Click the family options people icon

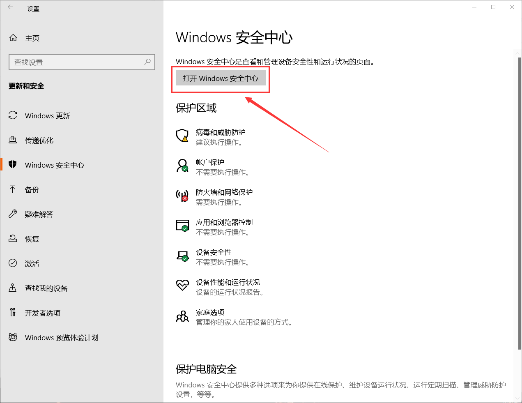coord(182,316)
